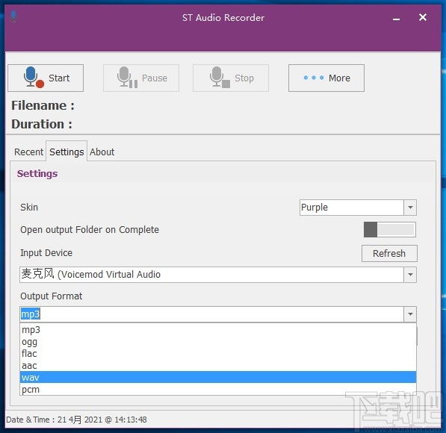
Task: Switch to the Recent tab
Action: pyautogui.click(x=28, y=152)
